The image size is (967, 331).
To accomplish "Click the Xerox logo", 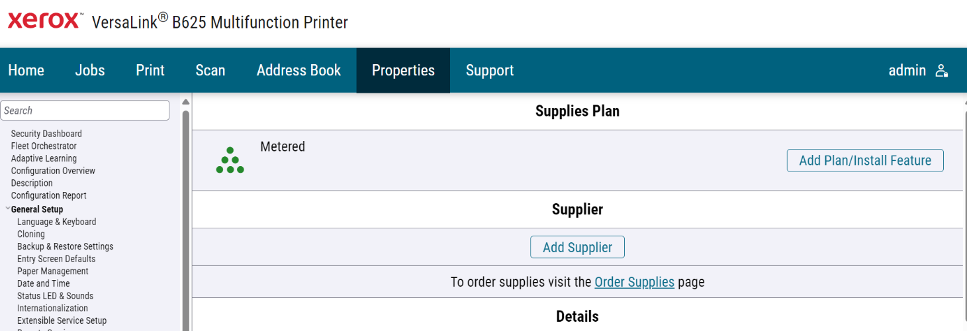I will [x=44, y=21].
